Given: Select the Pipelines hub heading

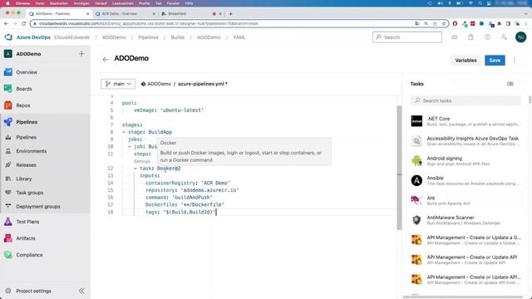Looking at the screenshot, I should pyautogui.click(x=27, y=122).
